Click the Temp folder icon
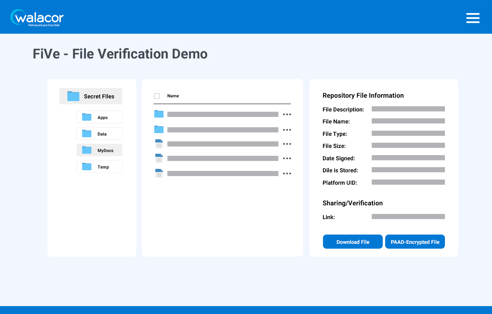 click(87, 167)
